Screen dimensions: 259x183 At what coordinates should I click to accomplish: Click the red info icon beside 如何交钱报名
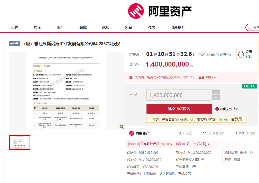click(217, 109)
